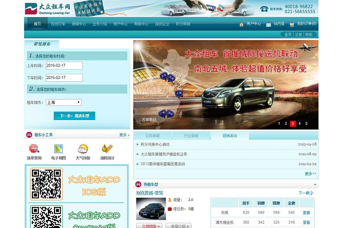Click the home icon beside 用户中心
Viewport: 342px width, 228px height.
click(241, 25)
